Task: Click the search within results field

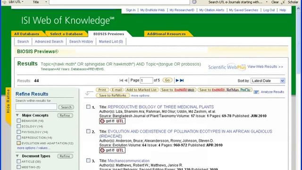Action: pos(36,107)
